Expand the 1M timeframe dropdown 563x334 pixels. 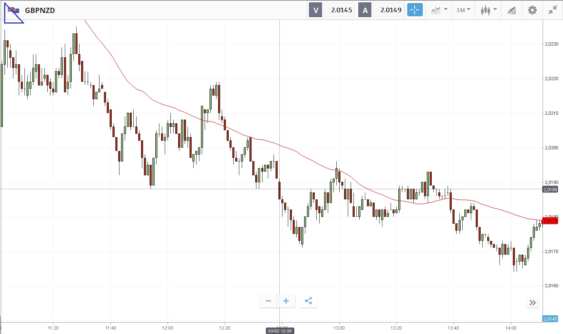point(463,10)
